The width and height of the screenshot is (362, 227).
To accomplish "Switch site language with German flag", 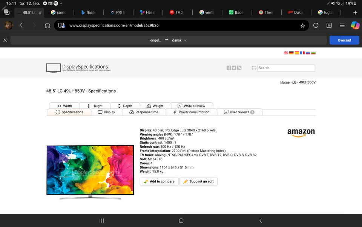I will pyautogui.click(x=291, y=53).
